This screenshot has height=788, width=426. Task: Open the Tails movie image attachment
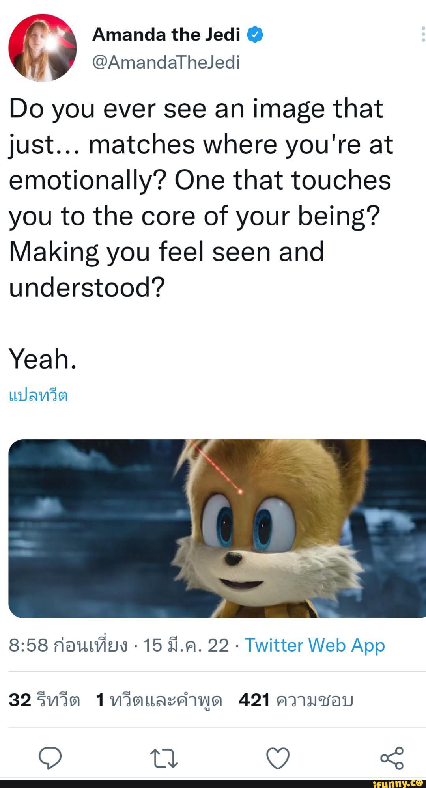[x=217, y=528]
